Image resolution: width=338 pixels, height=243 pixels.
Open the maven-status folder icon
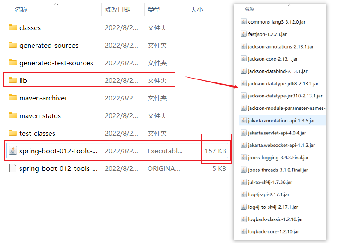[13, 115]
